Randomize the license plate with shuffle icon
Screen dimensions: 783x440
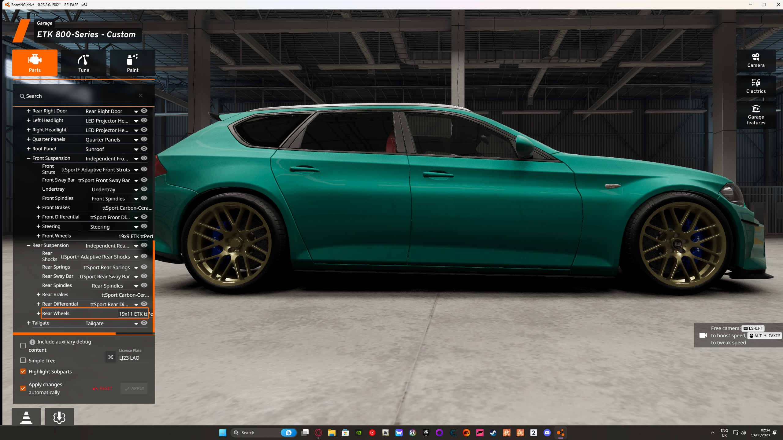tap(110, 357)
